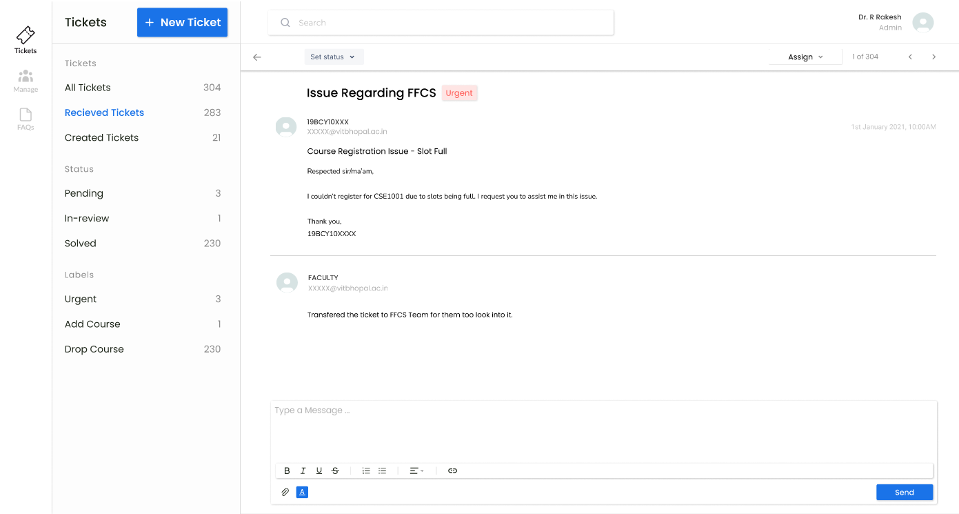Create a New Ticket
This screenshot has width=959, height=514.
(x=182, y=23)
